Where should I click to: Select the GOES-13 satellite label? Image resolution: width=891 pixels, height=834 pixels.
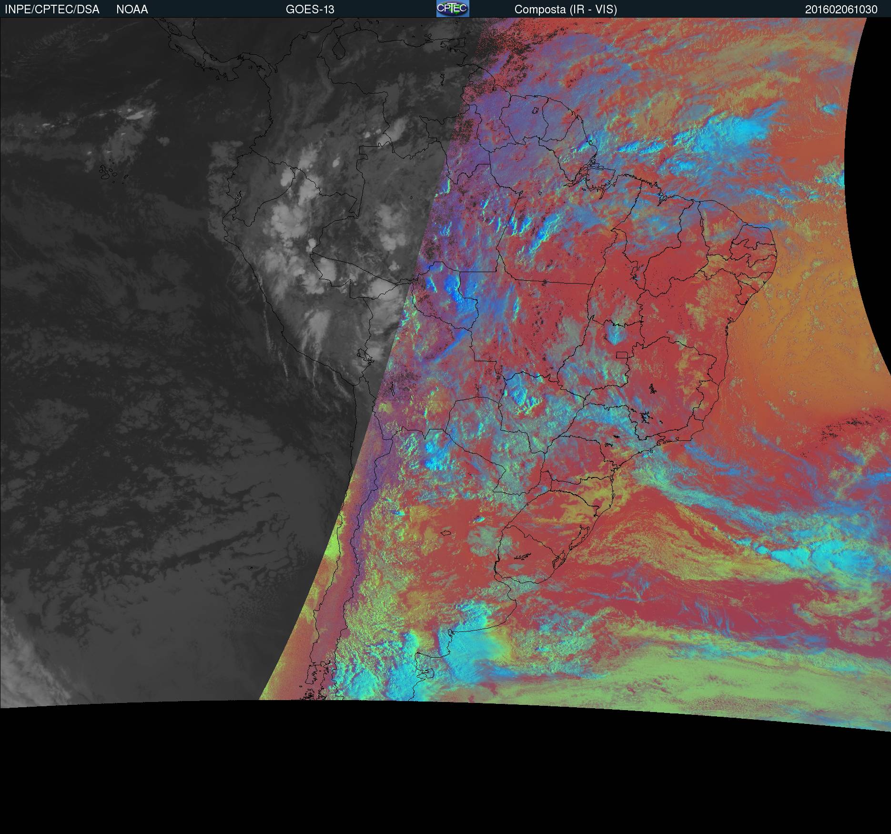coord(310,10)
